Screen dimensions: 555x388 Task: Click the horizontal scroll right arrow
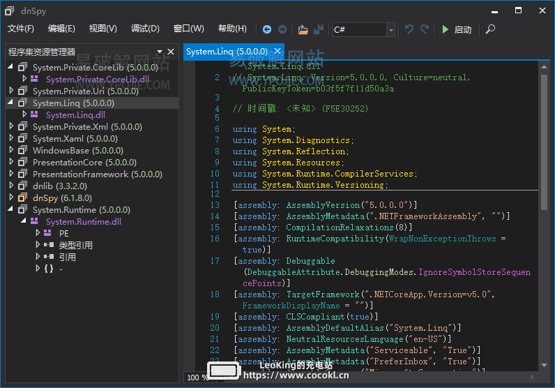(532, 378)
